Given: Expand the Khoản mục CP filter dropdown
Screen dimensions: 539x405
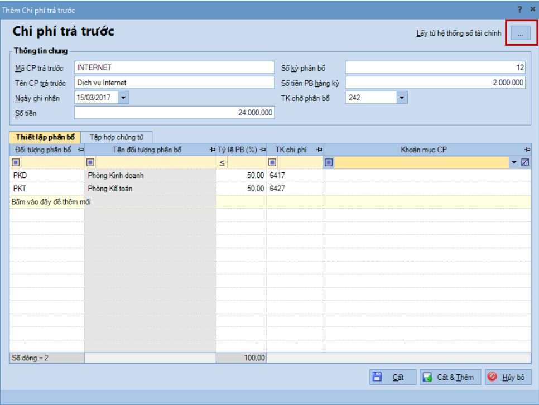Looking at the screenshot, I should [x=514, y=162].
